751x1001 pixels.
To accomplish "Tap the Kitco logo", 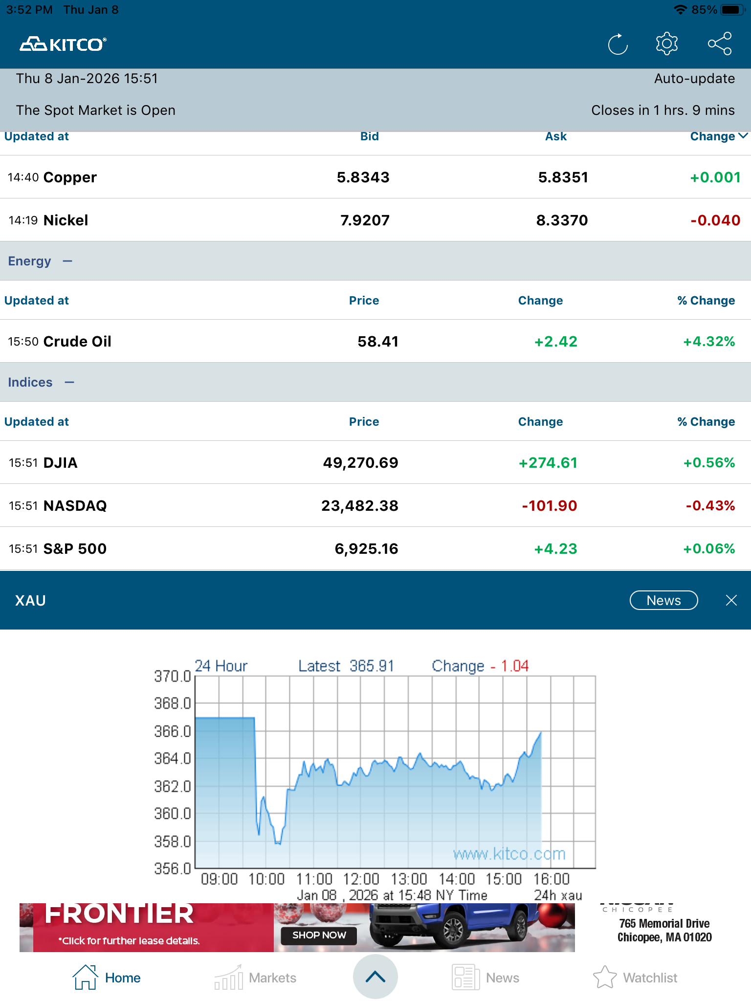I will [x=63, y=44].
